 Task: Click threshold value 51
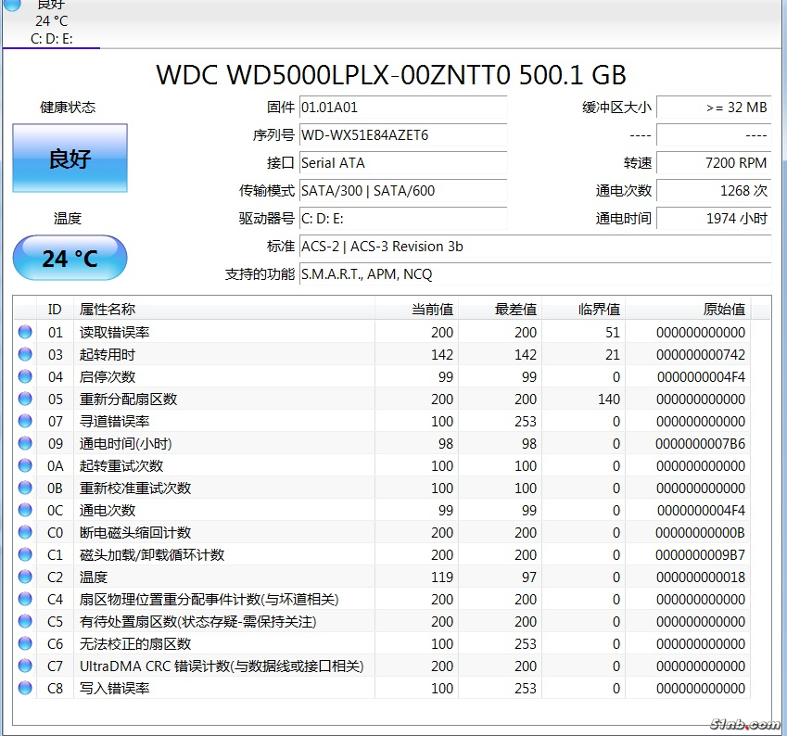(x=613, y=333)
